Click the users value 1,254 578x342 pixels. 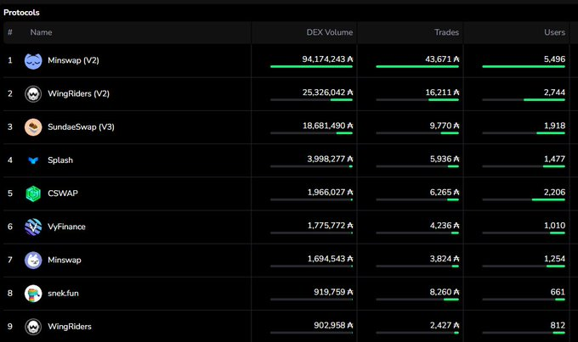(554, 259)
